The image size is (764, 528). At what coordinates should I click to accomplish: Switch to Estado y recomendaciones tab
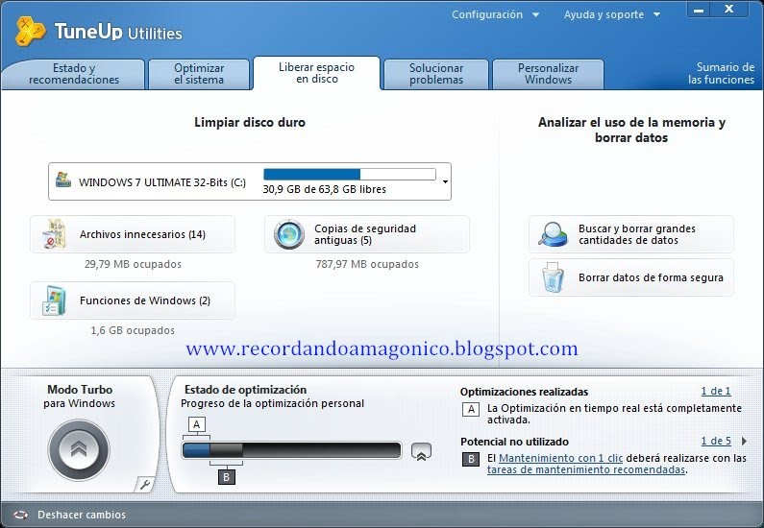pos(74,74)
